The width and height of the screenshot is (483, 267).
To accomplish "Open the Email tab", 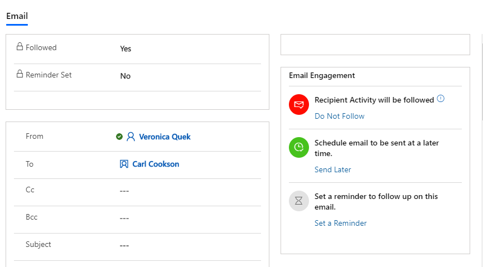I will [x=17, y=16].
